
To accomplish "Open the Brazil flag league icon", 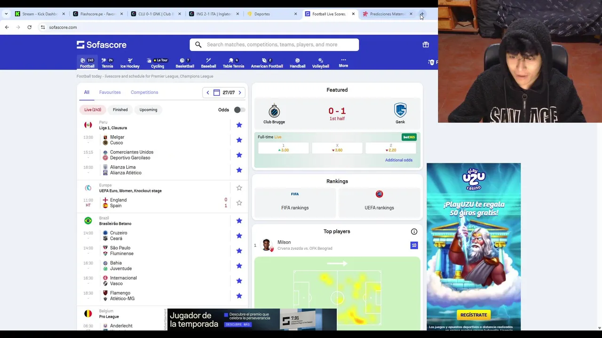I will [88, 221].
